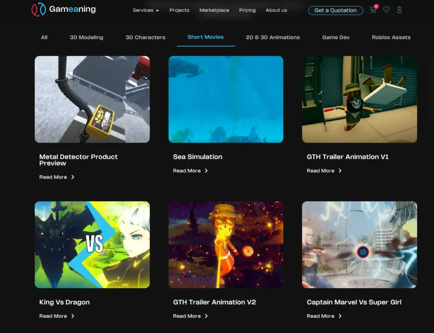Click arrow next to Metal Detector Read More
Viewport: 434px width, 333px height.
(73, 177)
